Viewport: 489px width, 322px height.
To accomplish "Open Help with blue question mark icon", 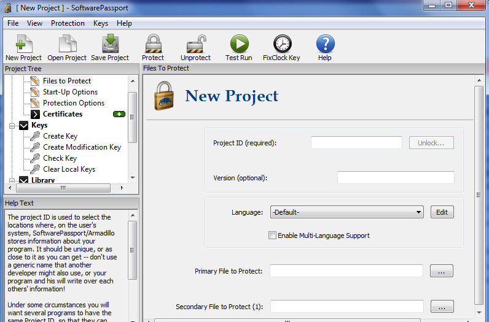I will click(x=325, y=44).
